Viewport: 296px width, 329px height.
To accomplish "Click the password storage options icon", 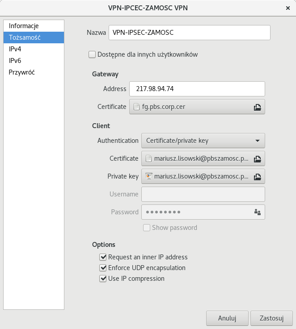I will pos(257,212).
